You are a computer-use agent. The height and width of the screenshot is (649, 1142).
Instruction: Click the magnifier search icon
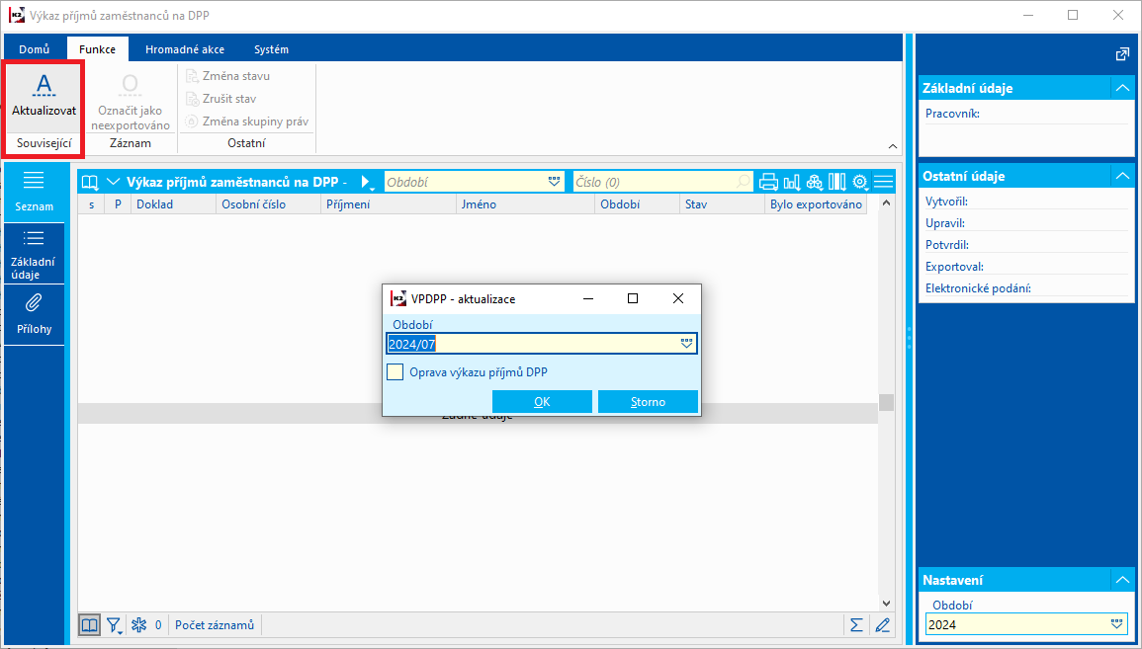coord(744,182)
